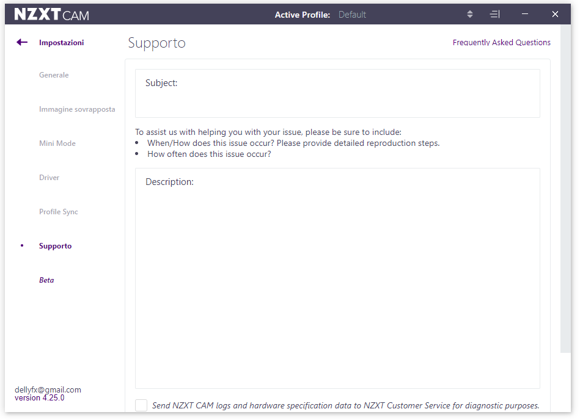Open the Generale settings section

(x=54, y=75)
